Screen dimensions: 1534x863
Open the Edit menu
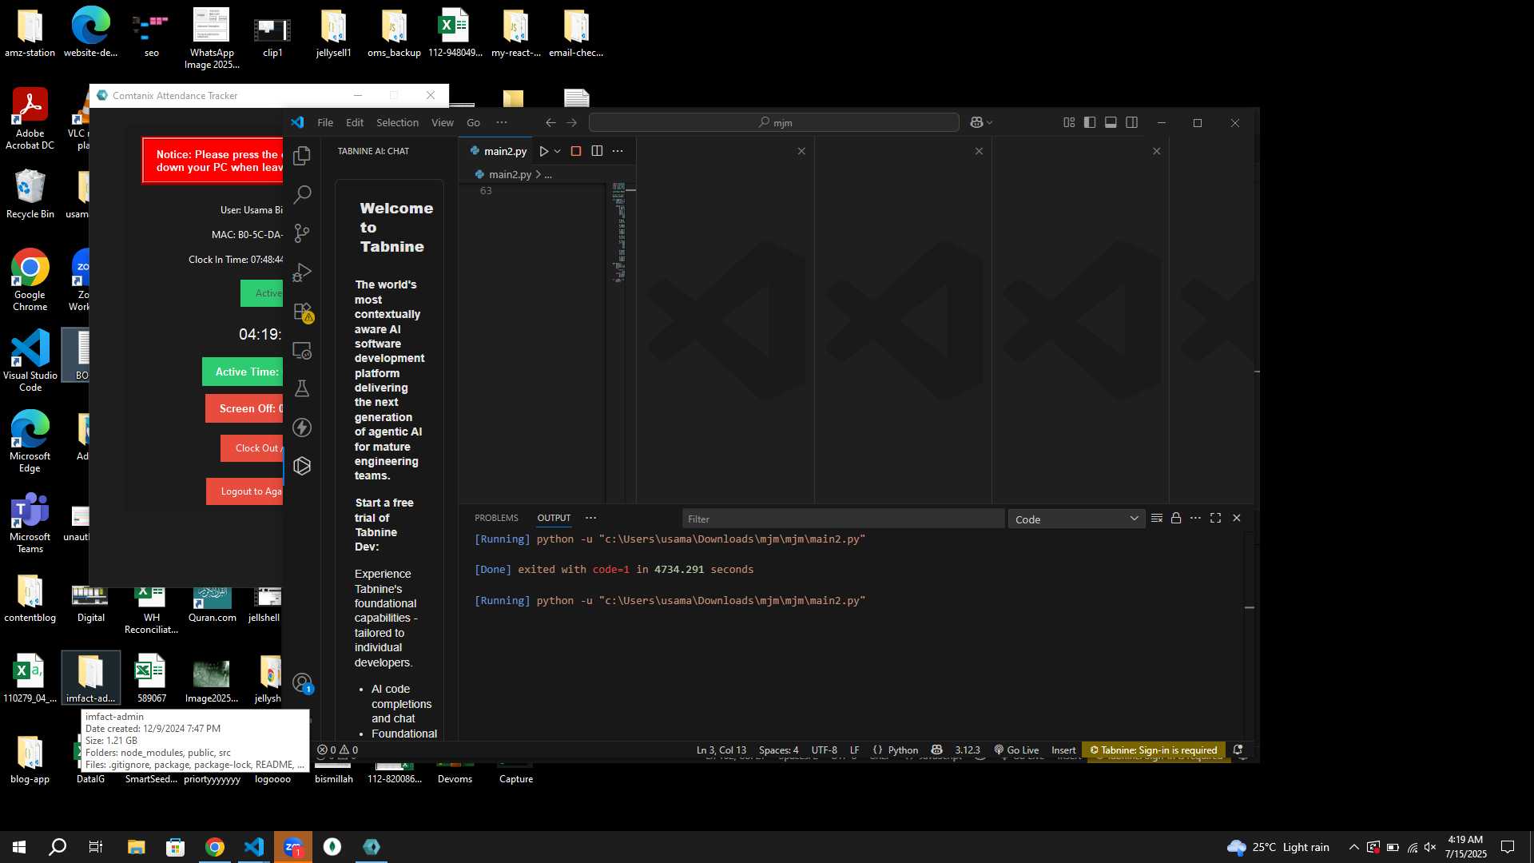point(355,122)
